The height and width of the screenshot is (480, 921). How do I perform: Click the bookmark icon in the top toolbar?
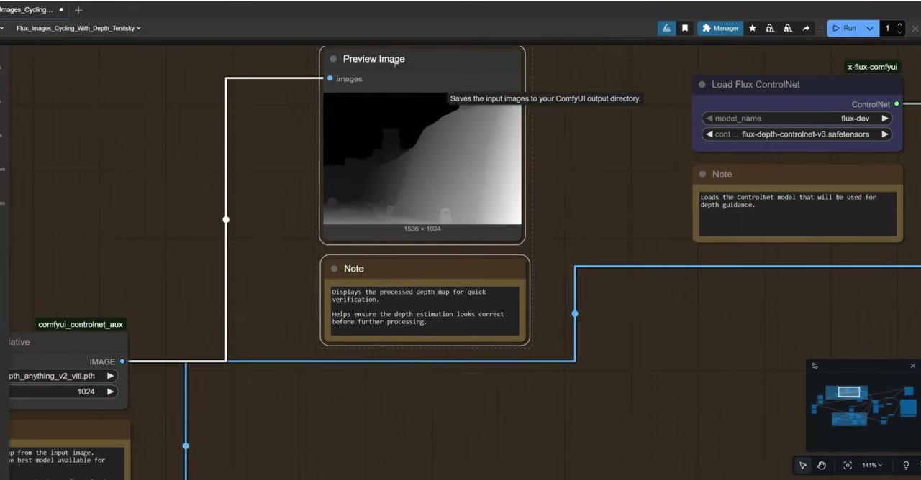(x=685, y=28)
